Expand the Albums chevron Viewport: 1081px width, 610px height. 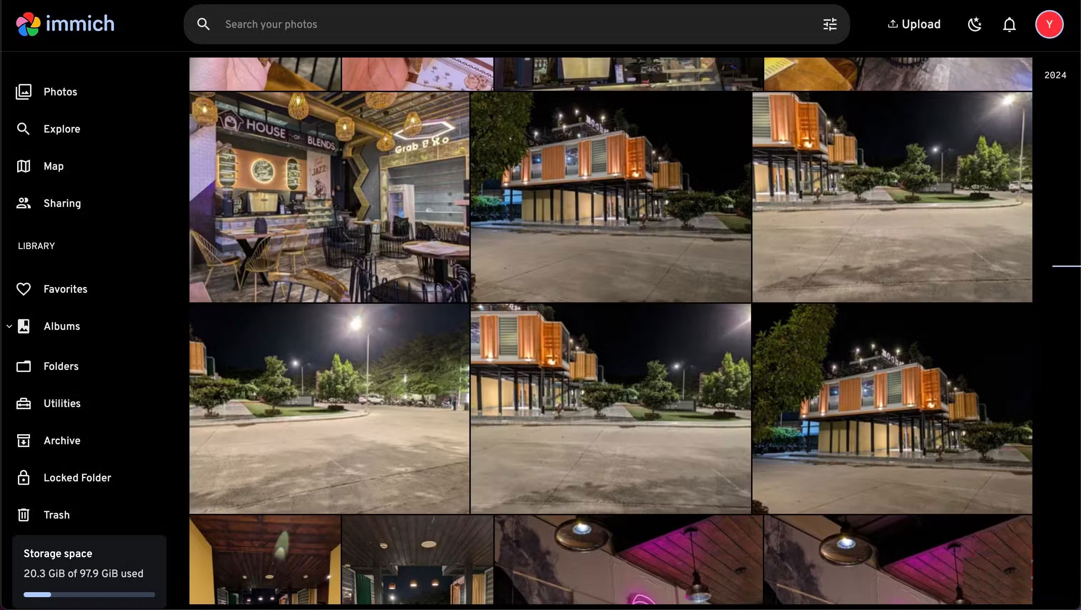point(9,326)
